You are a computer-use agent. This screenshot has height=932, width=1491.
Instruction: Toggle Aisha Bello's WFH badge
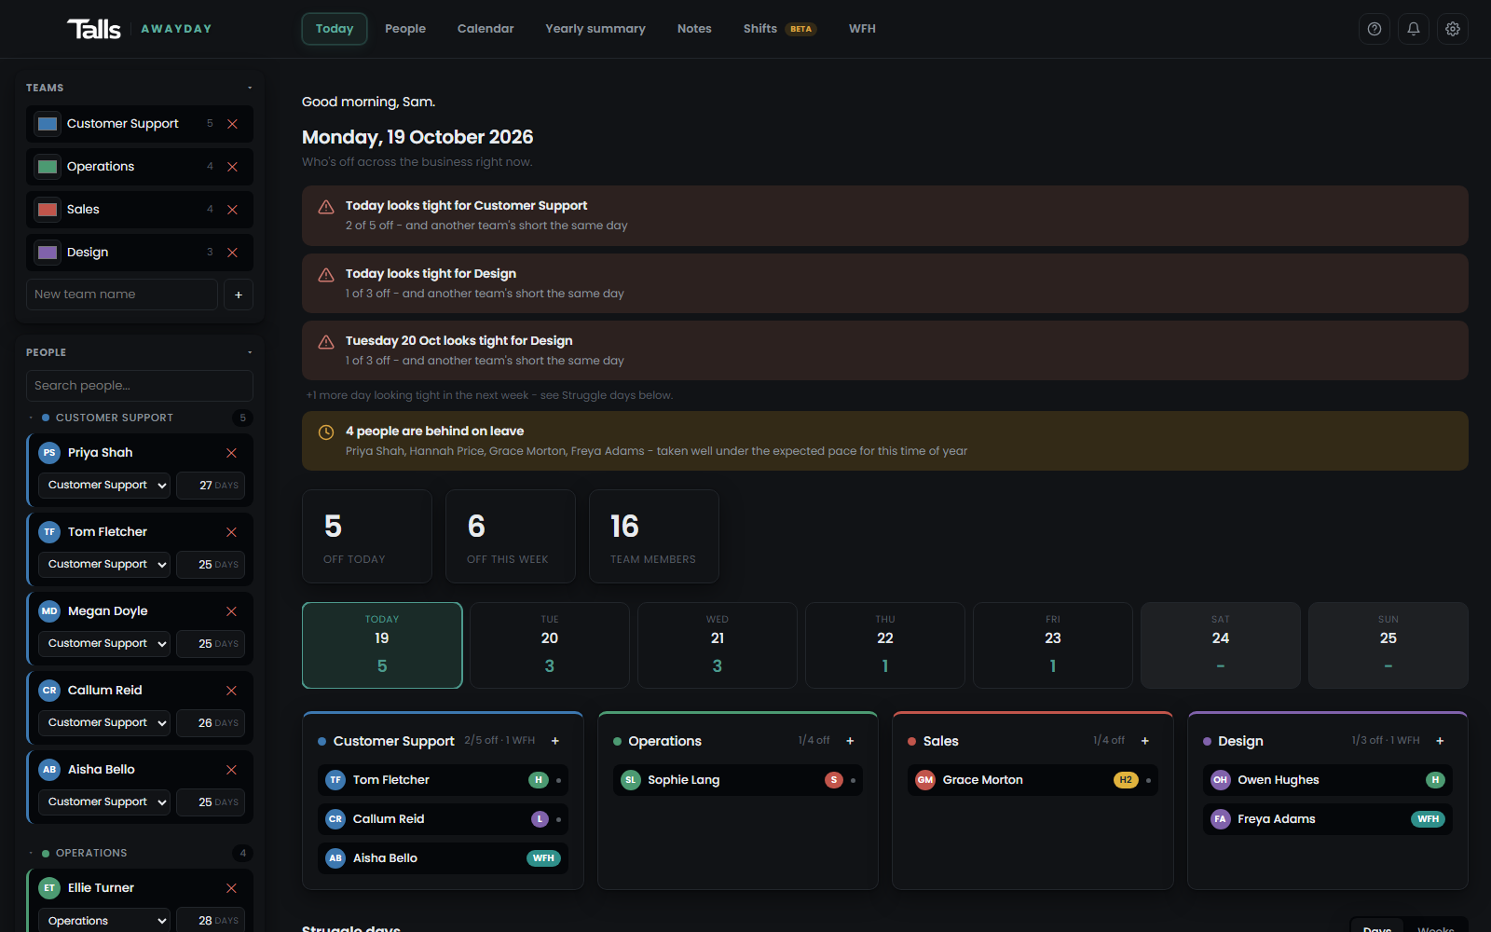[x=543, y=858]
